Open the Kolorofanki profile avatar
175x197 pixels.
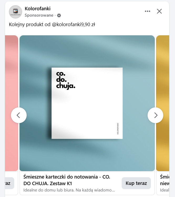[x=16, y=12]
